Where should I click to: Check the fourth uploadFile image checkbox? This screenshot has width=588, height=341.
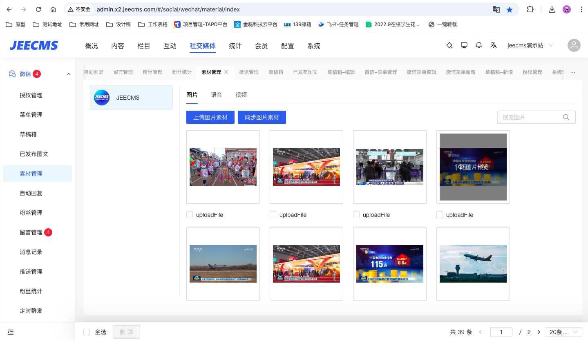coord(440,215)
